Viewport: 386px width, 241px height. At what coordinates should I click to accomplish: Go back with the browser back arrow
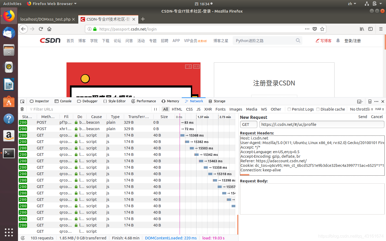click(x=24, y=29)
